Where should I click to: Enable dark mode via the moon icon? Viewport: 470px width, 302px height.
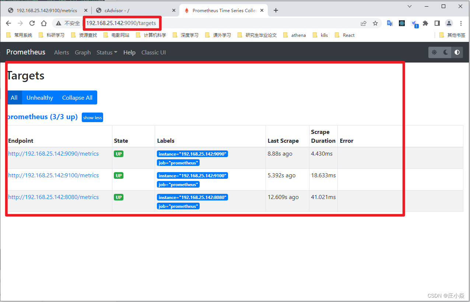(446, 52)
